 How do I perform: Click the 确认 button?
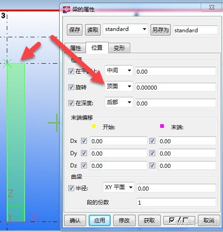point(75,220)
